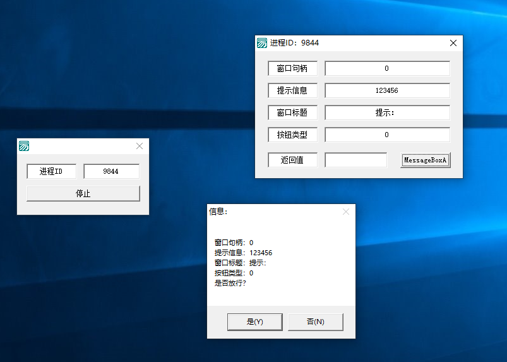Screen dimensions: 507x362
Task: Click the app icon in the small 停止 window
Action: [x=24, y=146]
